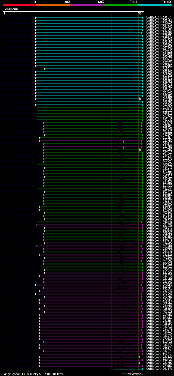
Task: Select UniRef100_A2ZJY0 label
Action: [x=159, y=62]
